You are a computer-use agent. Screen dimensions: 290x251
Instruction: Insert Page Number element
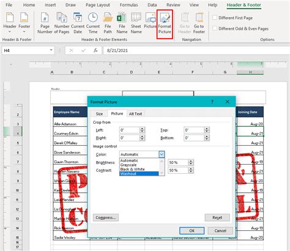coord(45,23)
